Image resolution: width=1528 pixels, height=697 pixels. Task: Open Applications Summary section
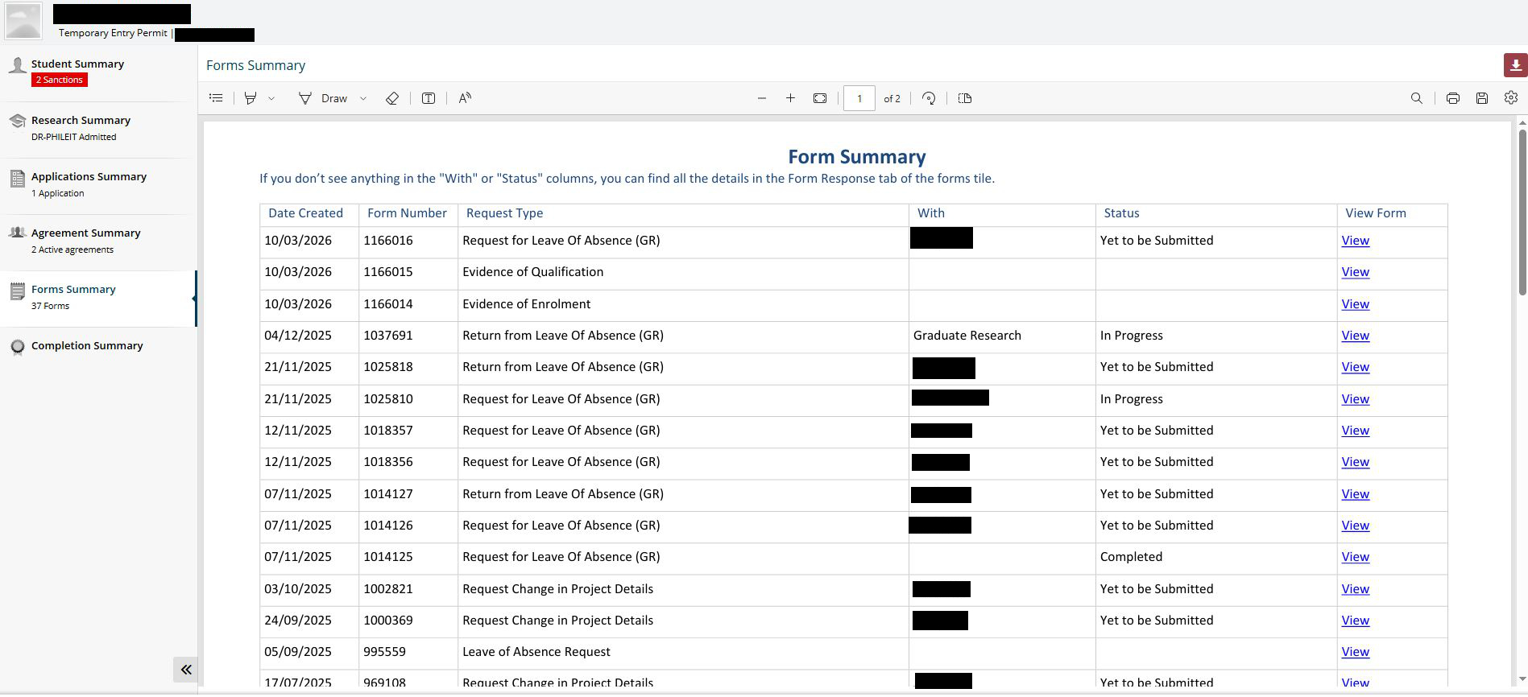(x=98, y=186)
